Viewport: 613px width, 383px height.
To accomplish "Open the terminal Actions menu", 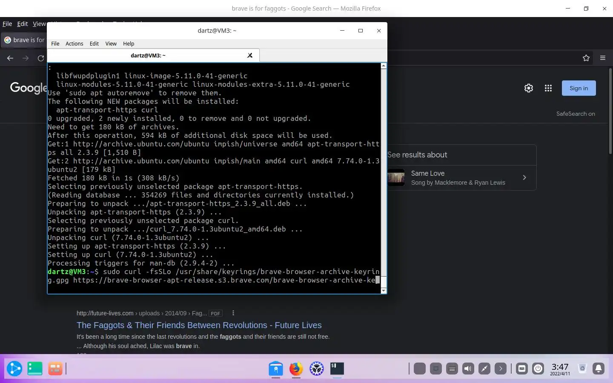I will (74, 43).
